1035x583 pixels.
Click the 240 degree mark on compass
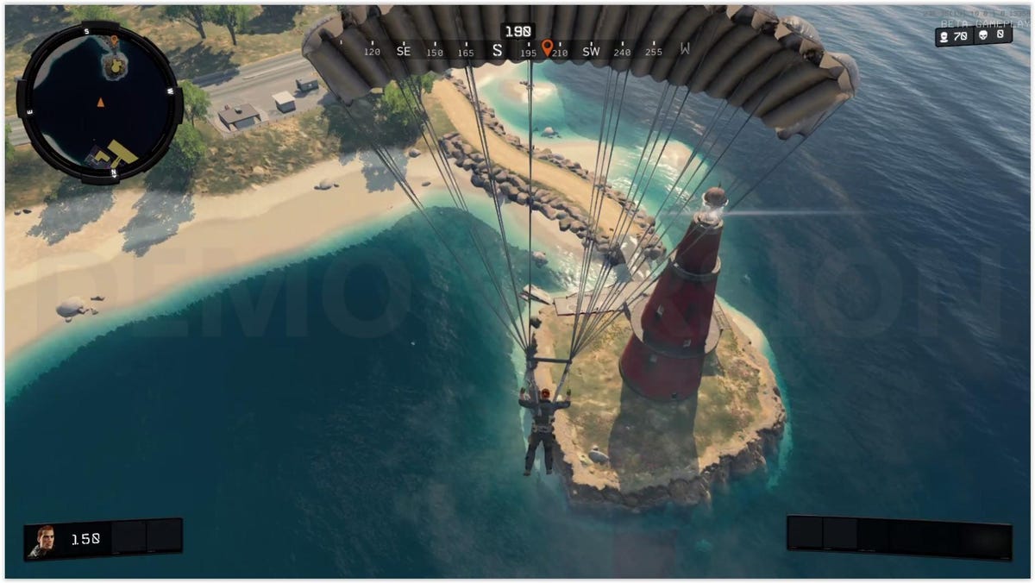(622, 52)
